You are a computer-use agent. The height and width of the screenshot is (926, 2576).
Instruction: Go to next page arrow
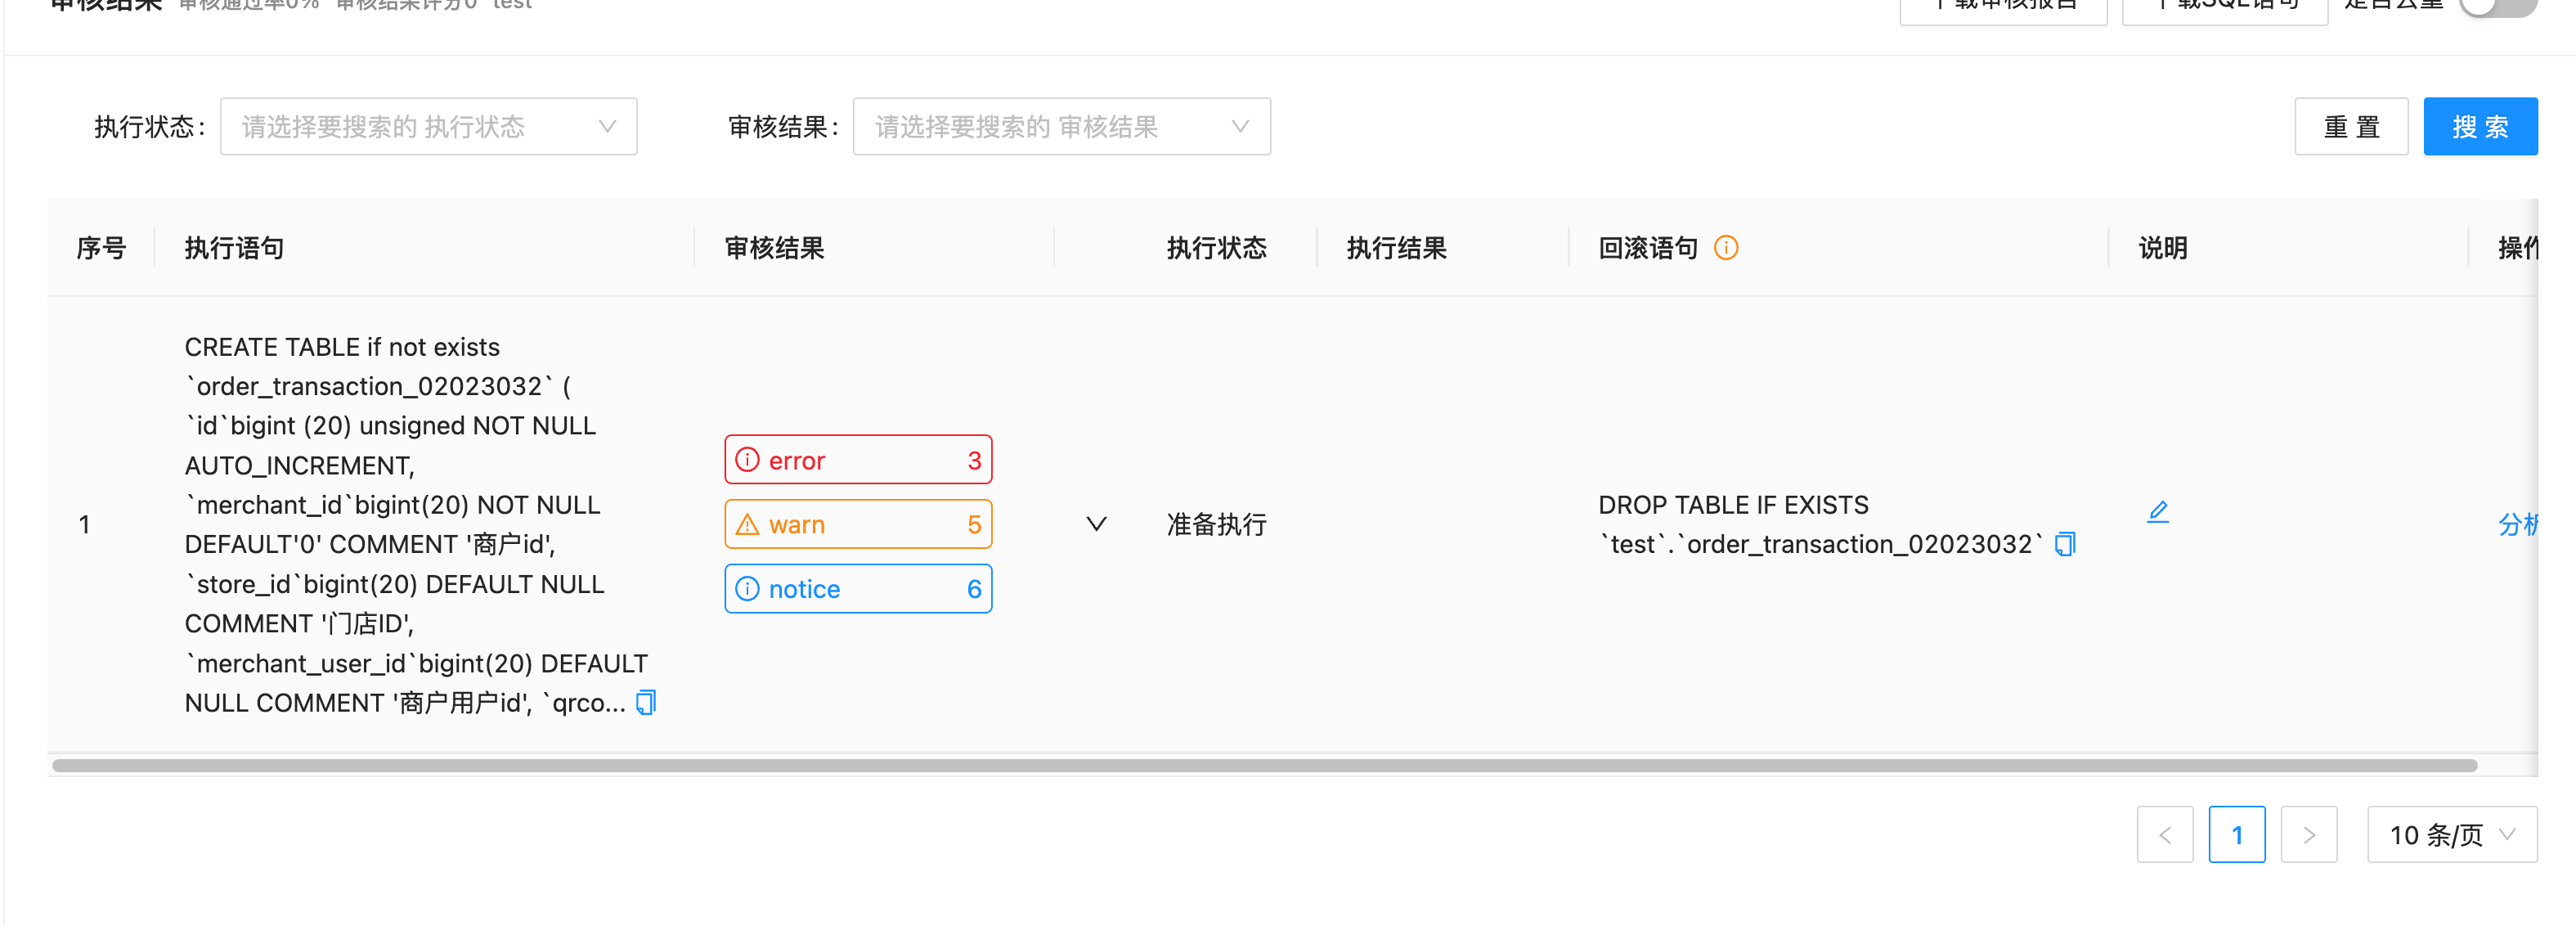pyautogui.click(x=2309, y=834)
